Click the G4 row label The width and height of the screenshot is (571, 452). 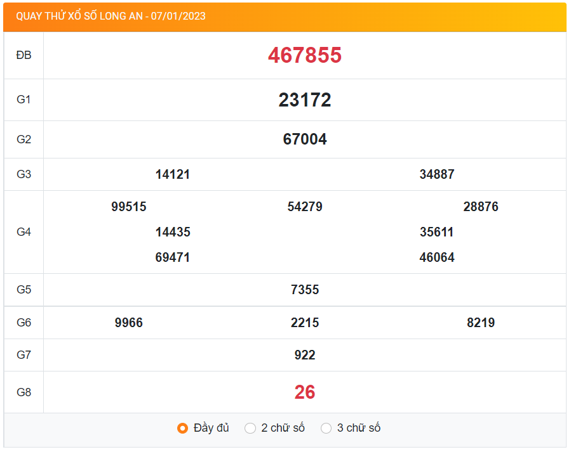[24, 232]
